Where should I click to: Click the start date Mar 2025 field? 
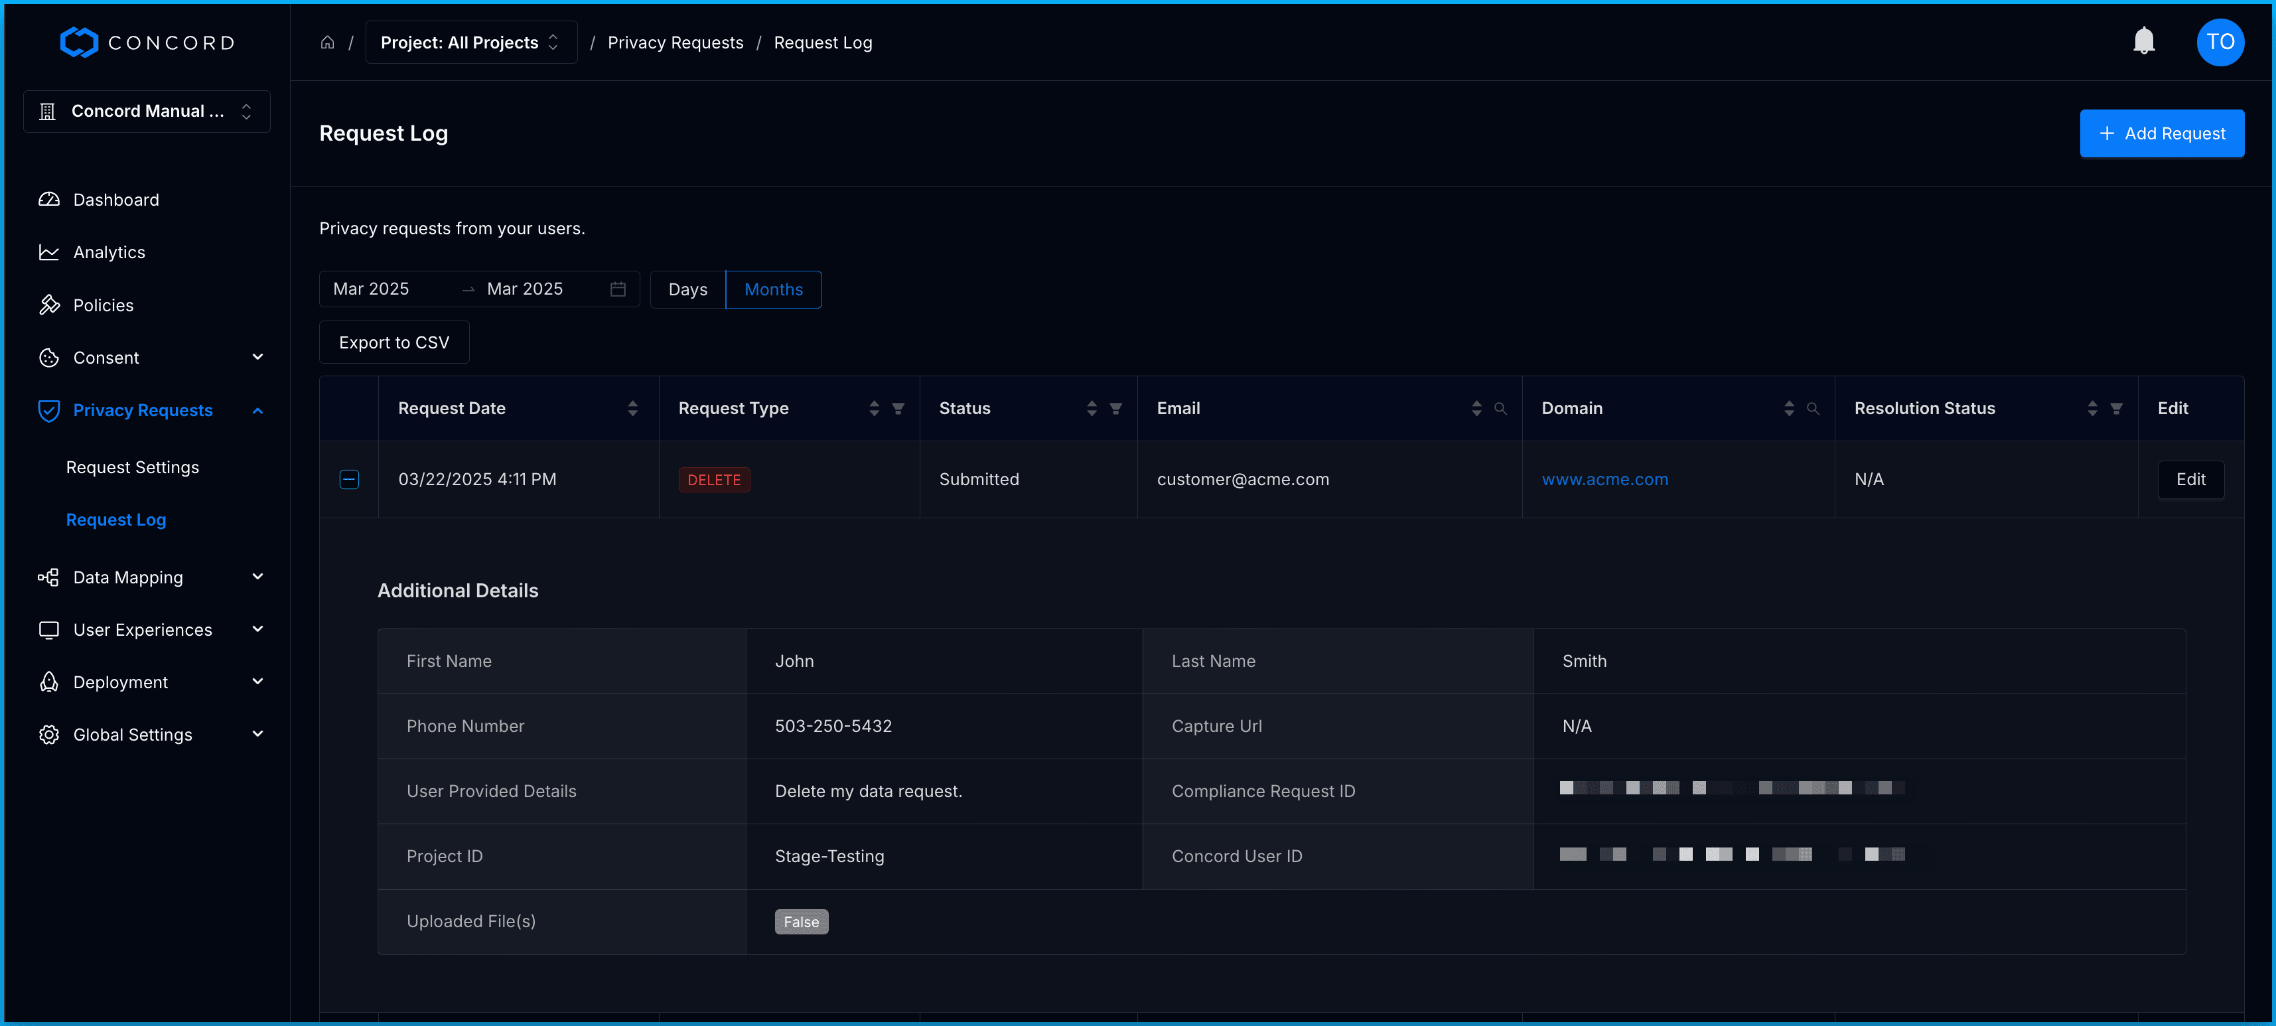coord(371,289)
